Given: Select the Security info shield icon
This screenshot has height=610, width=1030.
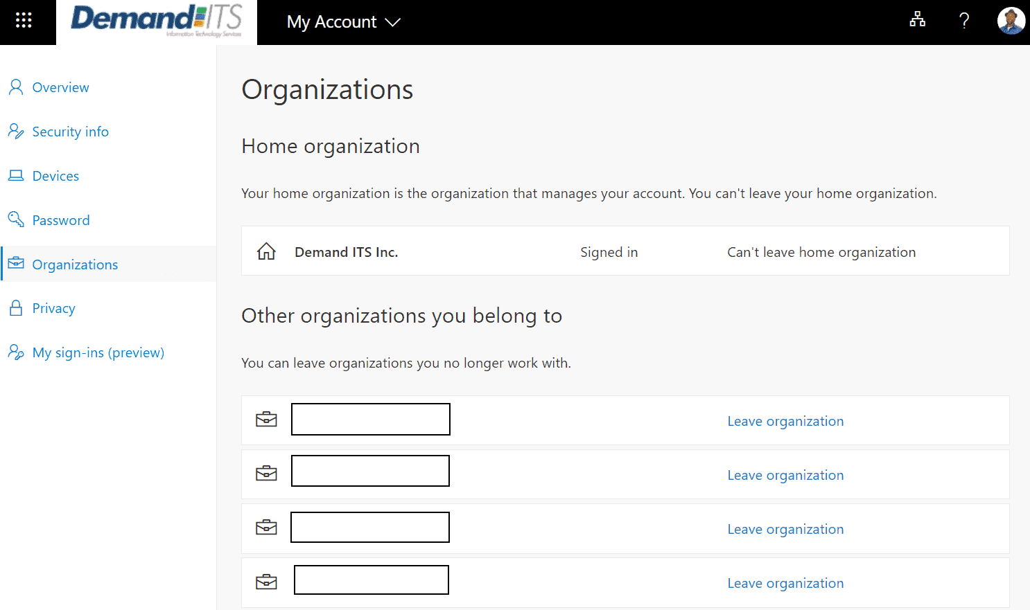Looking at the screenshot, I should click(15, 131).
